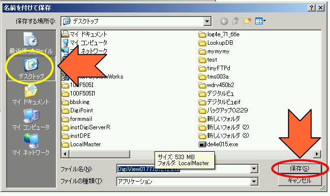Create a new folder
Screen dimensions: 330x196
(247, 21)
